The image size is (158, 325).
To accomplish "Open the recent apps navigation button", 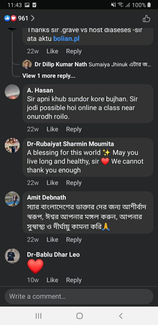I will point(38,316).
